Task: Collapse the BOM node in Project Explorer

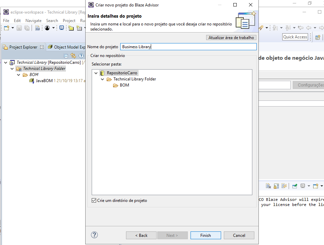Action: (x=19, y=75)
